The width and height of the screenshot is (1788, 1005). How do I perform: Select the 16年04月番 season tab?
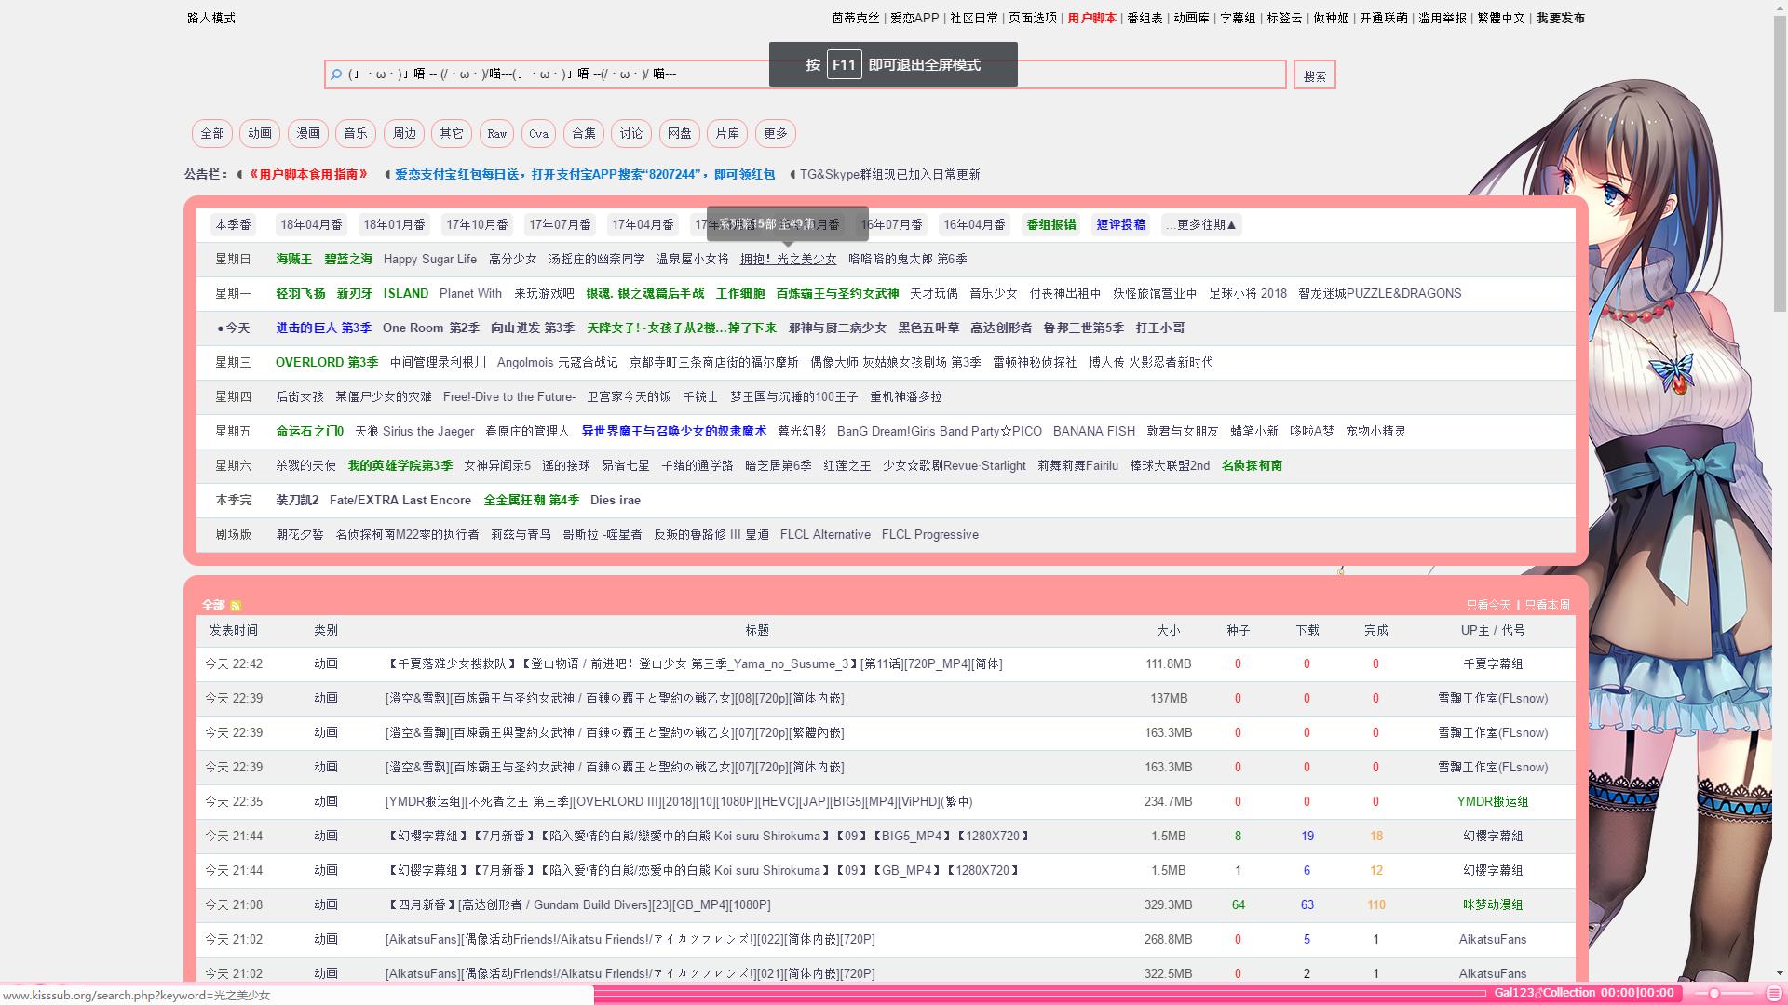[x=974, y=224]
